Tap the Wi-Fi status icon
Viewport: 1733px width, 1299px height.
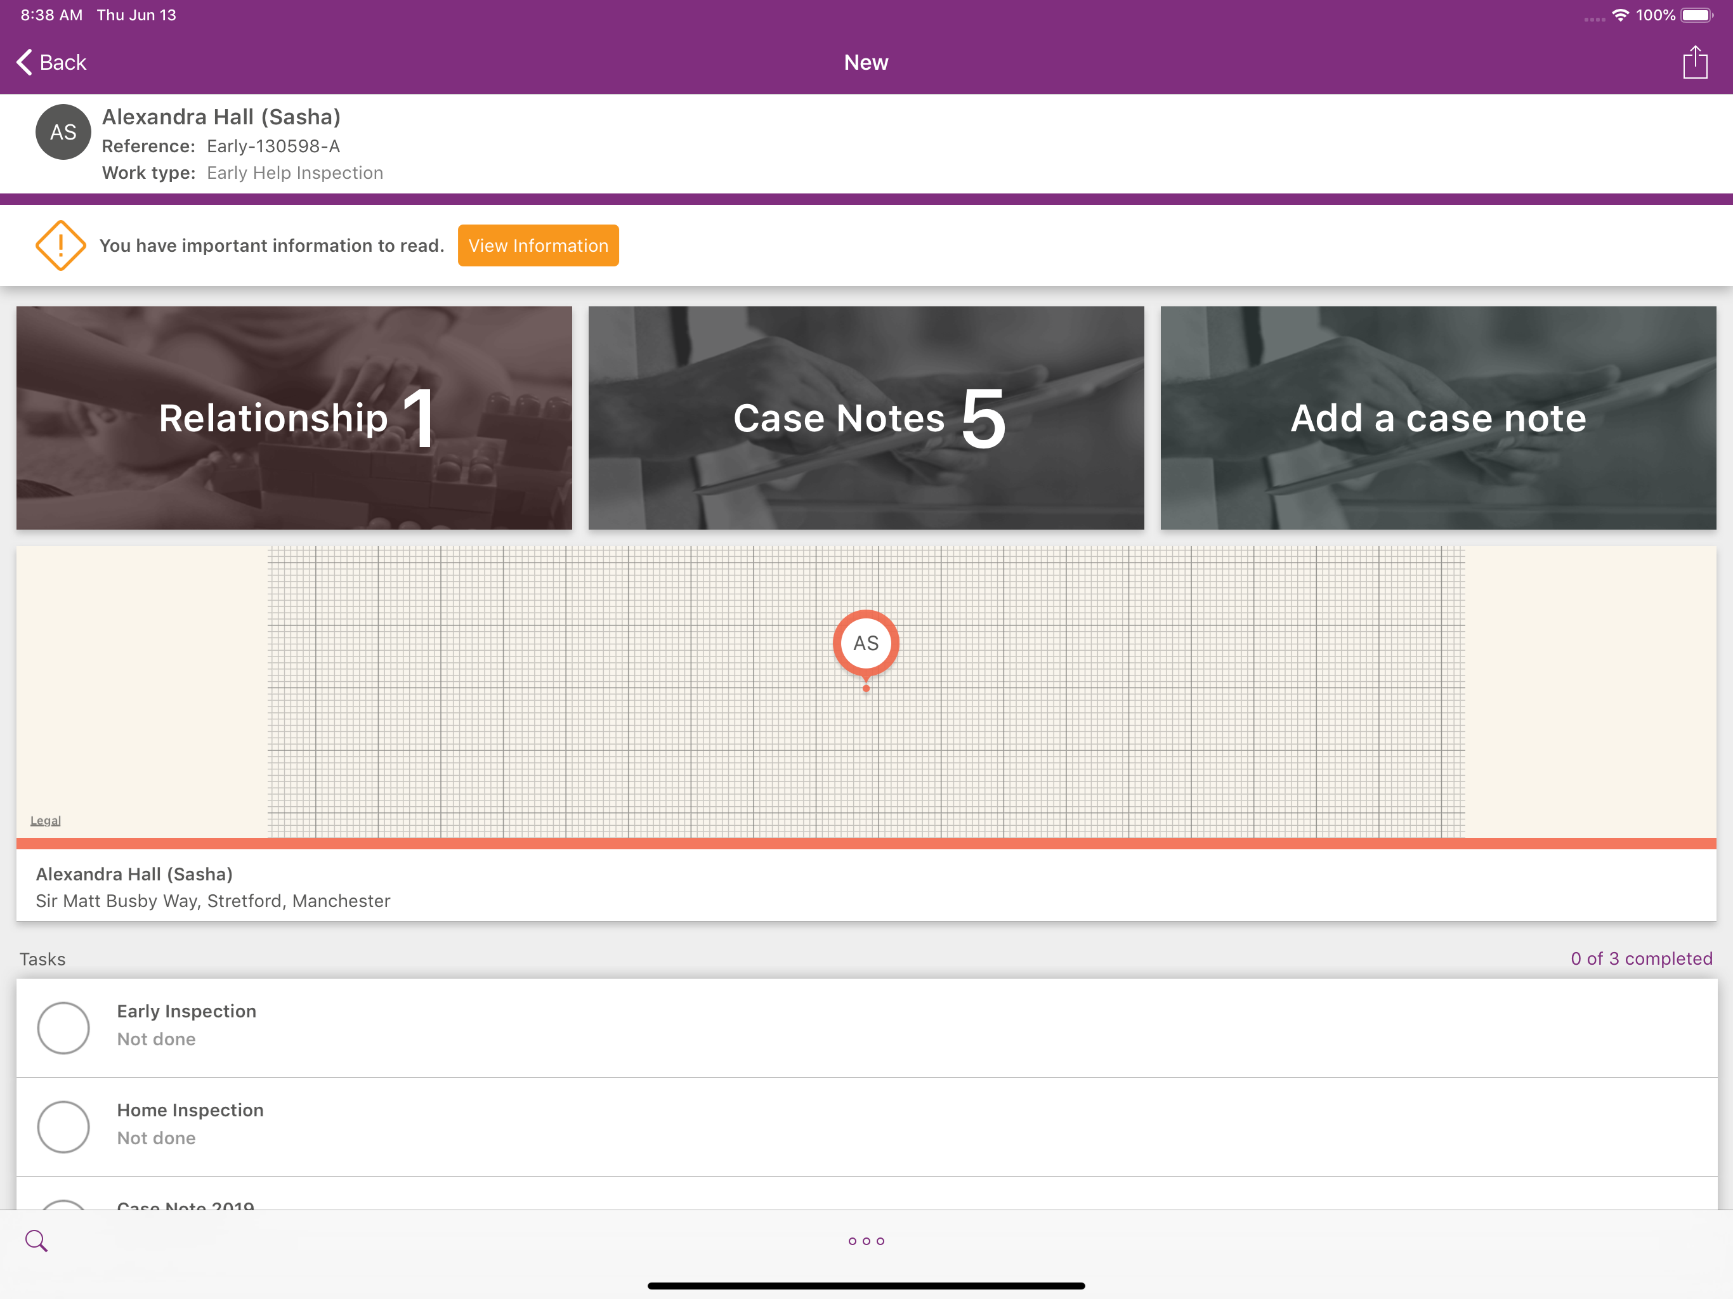pyautogui.click(x=1620, y=15)
